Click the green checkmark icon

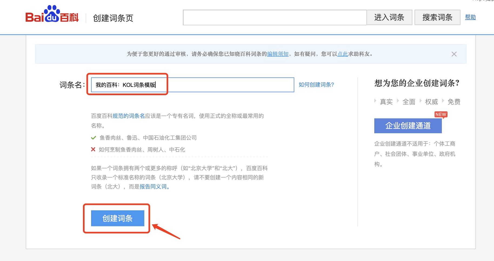(94, 138)
